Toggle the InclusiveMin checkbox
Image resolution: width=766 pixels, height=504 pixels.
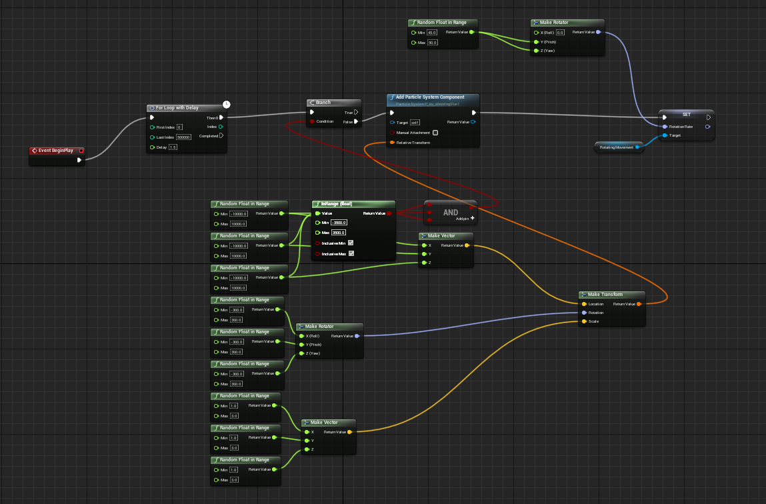tap(351, 243)
